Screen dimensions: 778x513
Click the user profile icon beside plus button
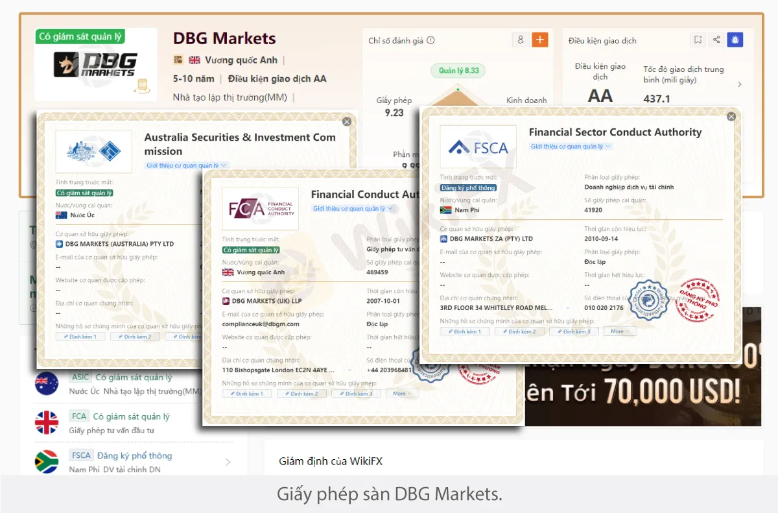pyautogui.click(x=520, y=40)
